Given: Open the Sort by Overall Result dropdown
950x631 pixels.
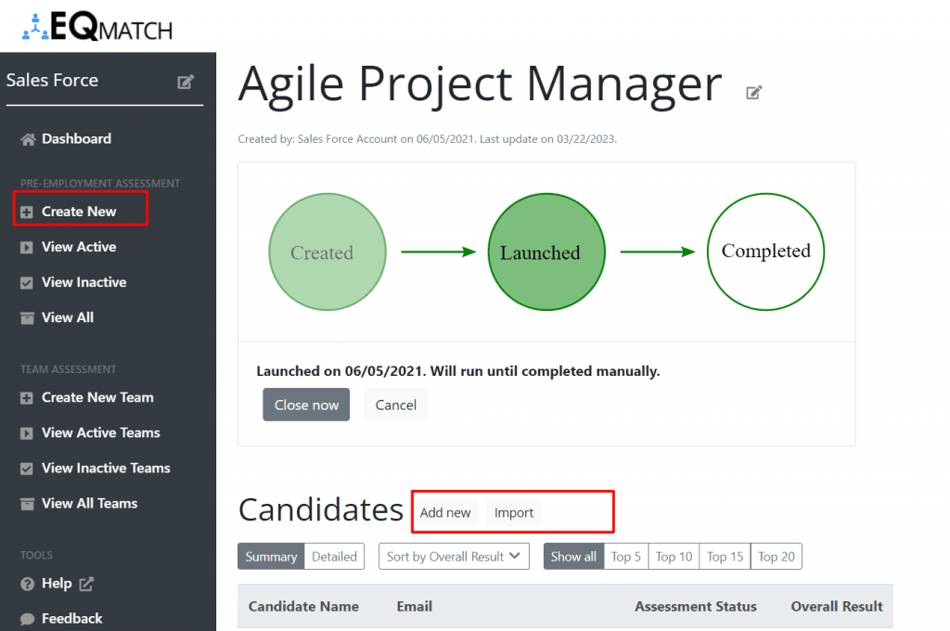Looking at the screenshot, I should (454, 556).
